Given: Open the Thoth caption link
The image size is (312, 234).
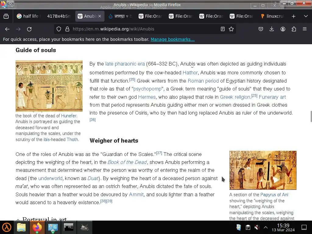Looking at the screenshot, I should 72,140.
